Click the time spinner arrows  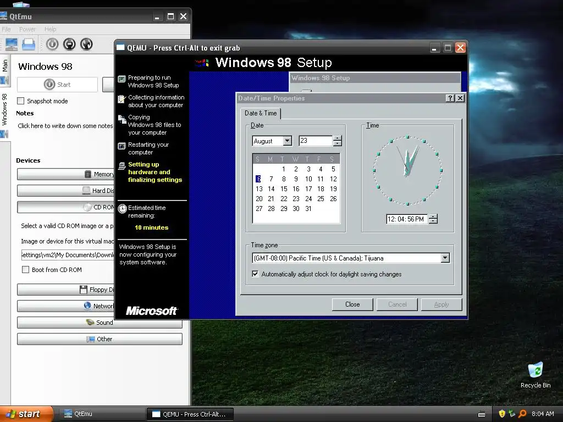433,219
